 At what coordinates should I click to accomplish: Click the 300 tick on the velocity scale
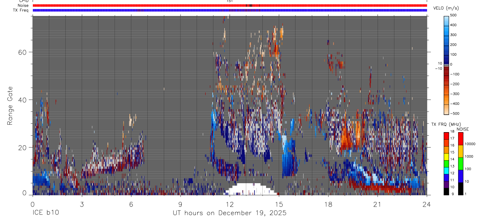click(x=454, y=35)
